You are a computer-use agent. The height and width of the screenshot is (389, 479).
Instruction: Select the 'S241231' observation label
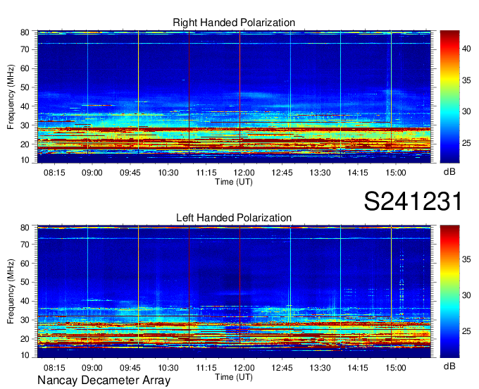413,202
